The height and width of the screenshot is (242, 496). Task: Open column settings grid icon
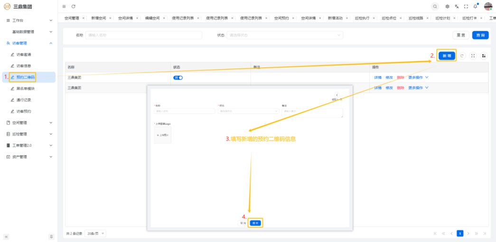pos(484,56)
